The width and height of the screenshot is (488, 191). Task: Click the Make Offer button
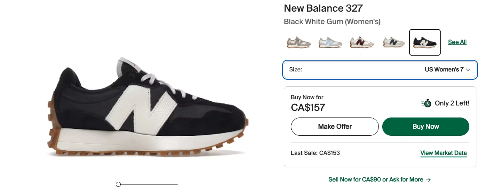click(x=334, y=127)
